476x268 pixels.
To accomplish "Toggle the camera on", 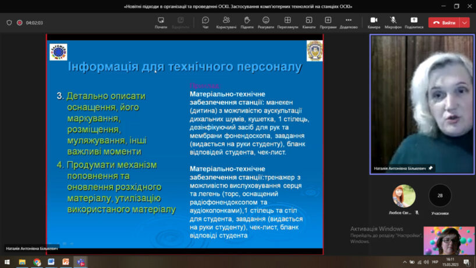I will point(374,22).
